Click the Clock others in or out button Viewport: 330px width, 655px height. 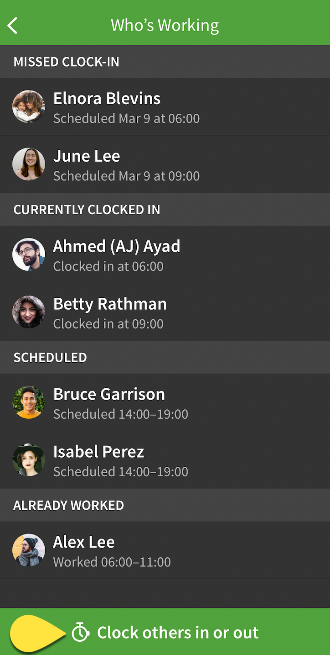coord(165,632)
